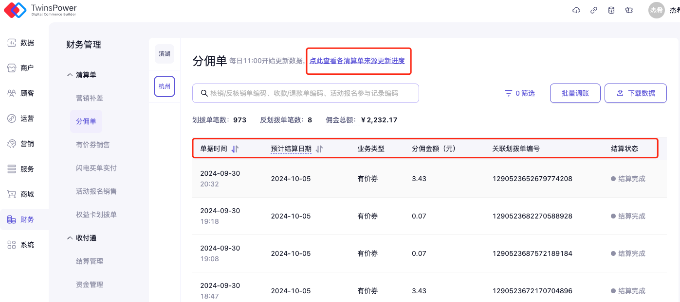Click the chain link icon in header
The width and height of the screenshot is (680, 302).
point(594,10)
